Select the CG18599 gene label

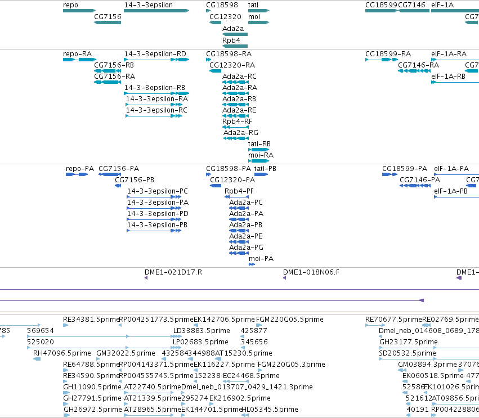pos(381,5)
